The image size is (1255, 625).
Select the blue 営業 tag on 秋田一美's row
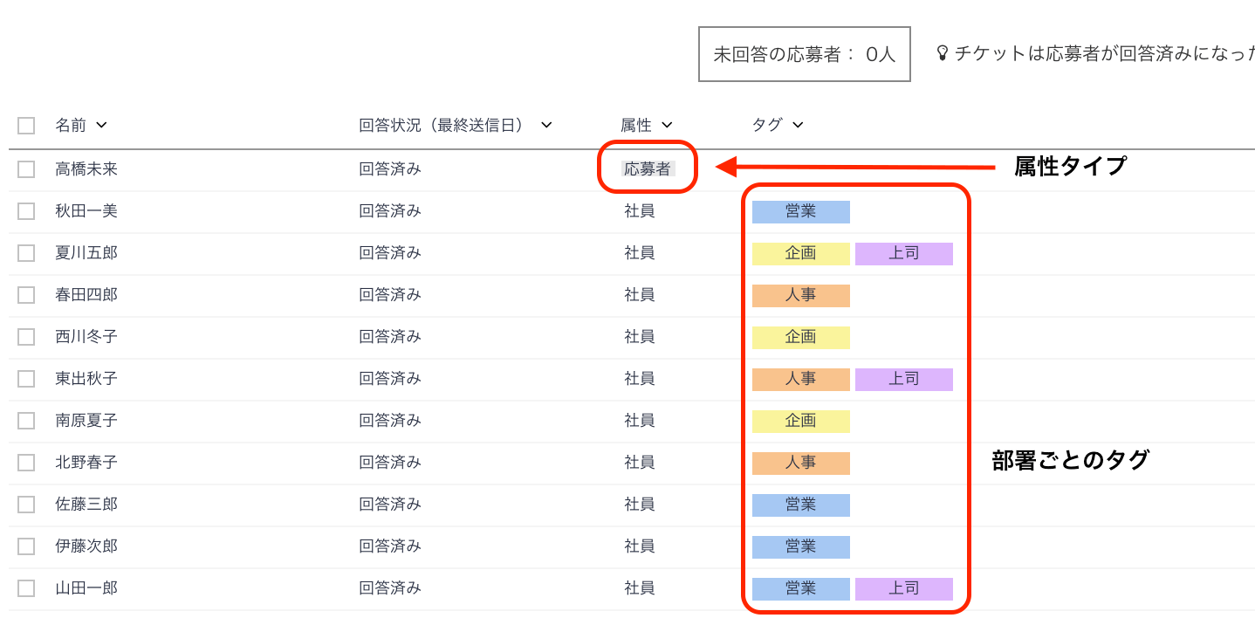[800, 211]
